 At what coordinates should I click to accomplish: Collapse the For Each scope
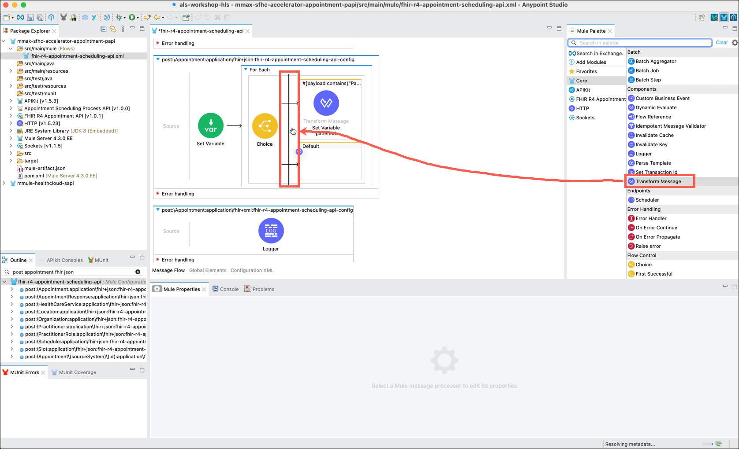pyautogui.click(x=246, y=70)
